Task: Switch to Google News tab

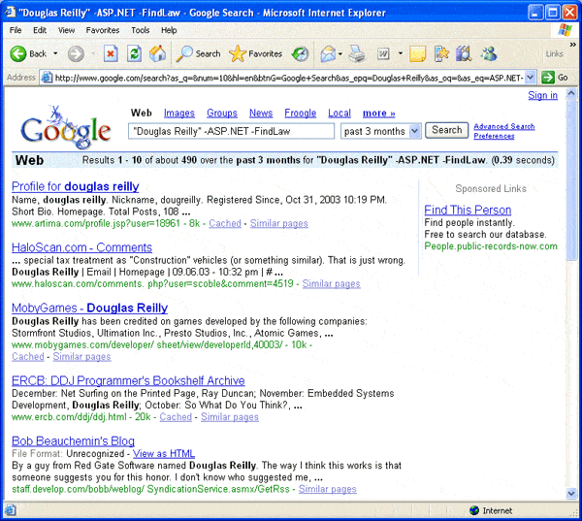Action: [x=261, y=113]
